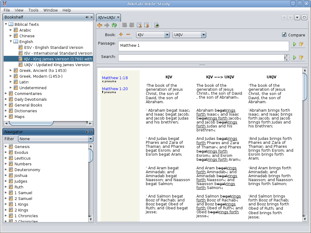Click the toolbar page icon labeled 1
The width and height of the screenshot is (311, 233).
[139, 25]
